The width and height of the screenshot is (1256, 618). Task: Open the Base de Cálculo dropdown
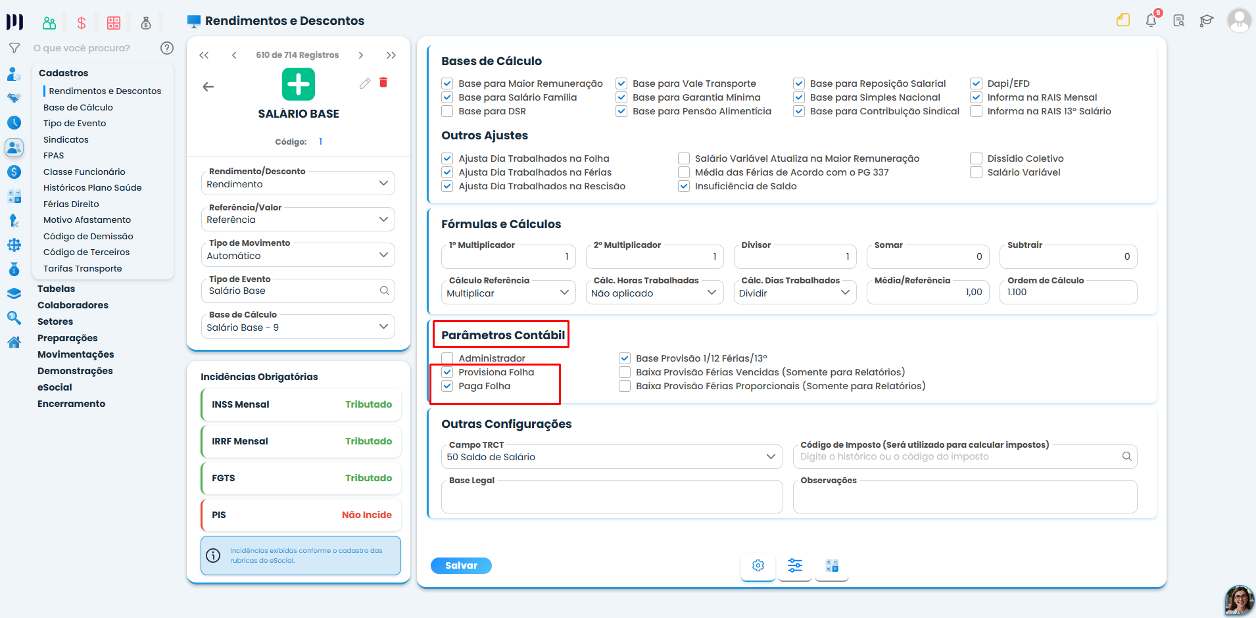click(298, 327)
